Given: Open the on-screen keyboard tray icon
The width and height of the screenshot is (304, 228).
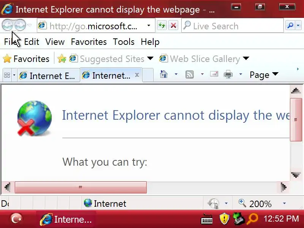Looking at the screenshot, I should [x=207, y=219].
